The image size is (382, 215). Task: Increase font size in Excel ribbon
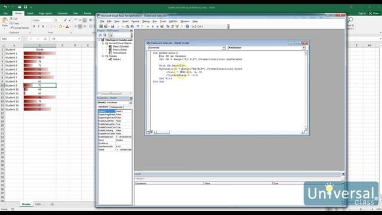65,20
